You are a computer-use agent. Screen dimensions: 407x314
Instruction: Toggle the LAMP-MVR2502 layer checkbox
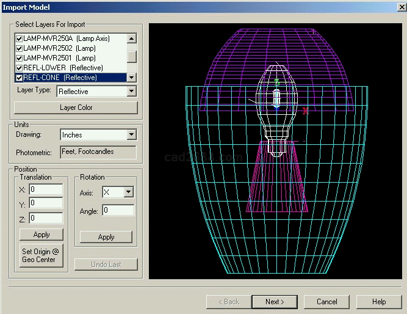pyautogui.click(x=19, y=48)
